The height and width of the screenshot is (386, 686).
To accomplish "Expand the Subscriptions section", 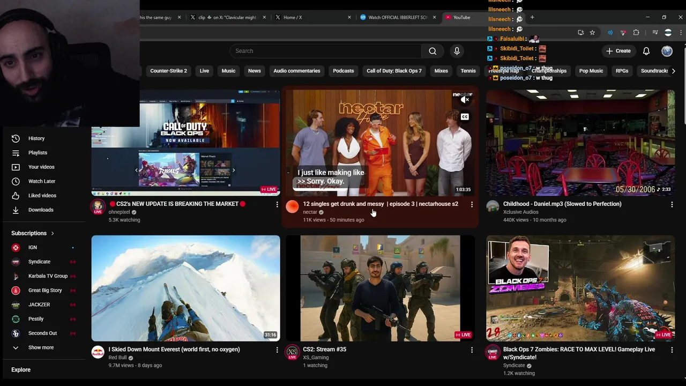I will pos(33,233).
